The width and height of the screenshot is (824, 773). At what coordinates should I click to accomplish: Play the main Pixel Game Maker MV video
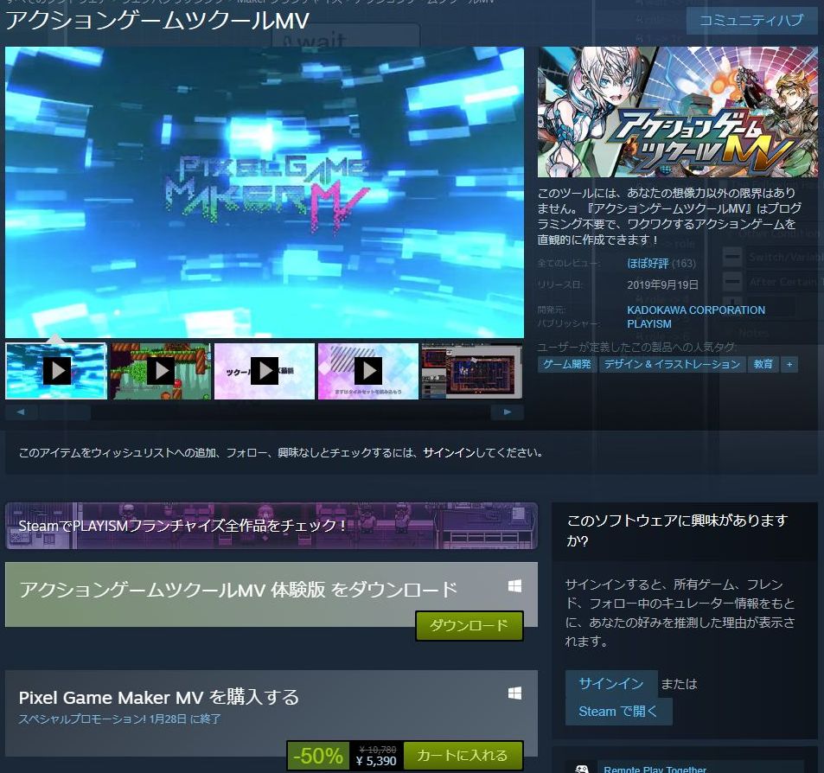point(265,192)
